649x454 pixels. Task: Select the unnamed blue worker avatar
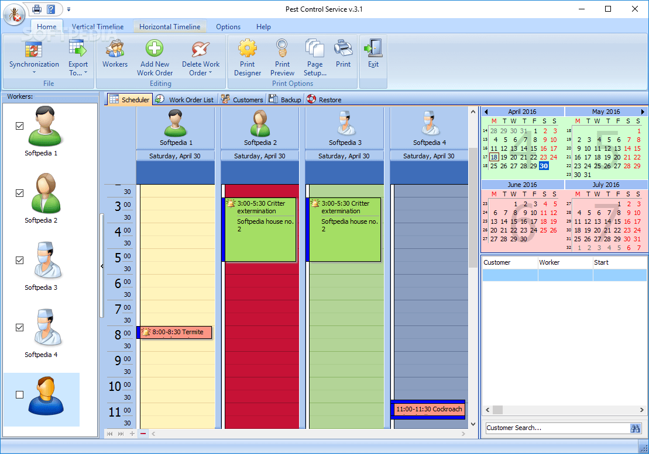[x=46, y=396]
